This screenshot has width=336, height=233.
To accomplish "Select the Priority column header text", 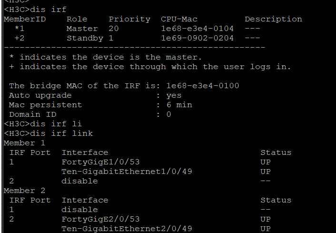I will pyautogui.click(x=129, y=19).
